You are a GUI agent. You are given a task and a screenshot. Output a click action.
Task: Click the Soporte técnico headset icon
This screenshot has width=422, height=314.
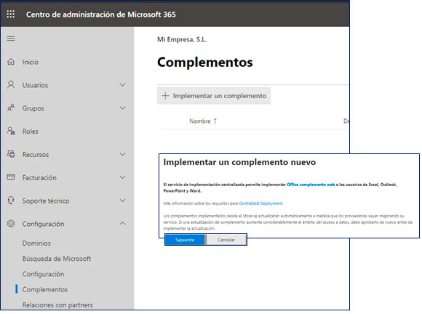pos(11,201)
